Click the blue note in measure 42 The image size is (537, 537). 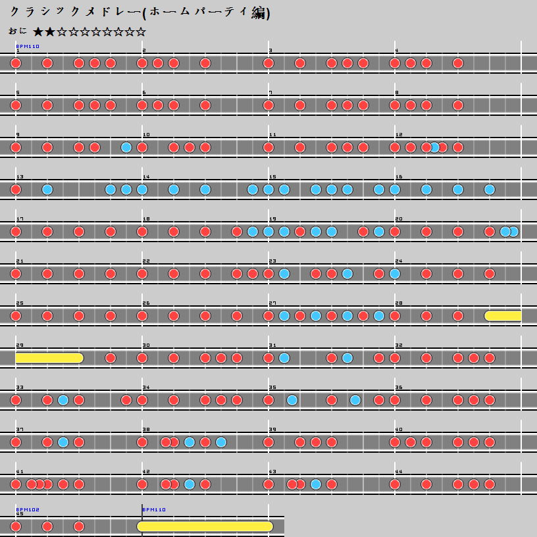[190, 484]
